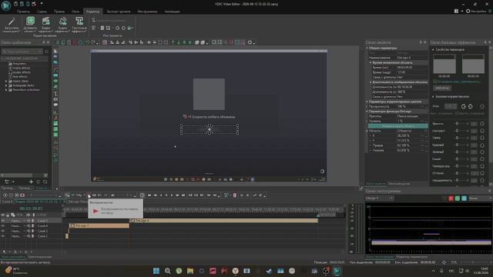Click the Настройки button at top right
The height and width of the screenshot is (277, 493).
click(x=476, y=11)
